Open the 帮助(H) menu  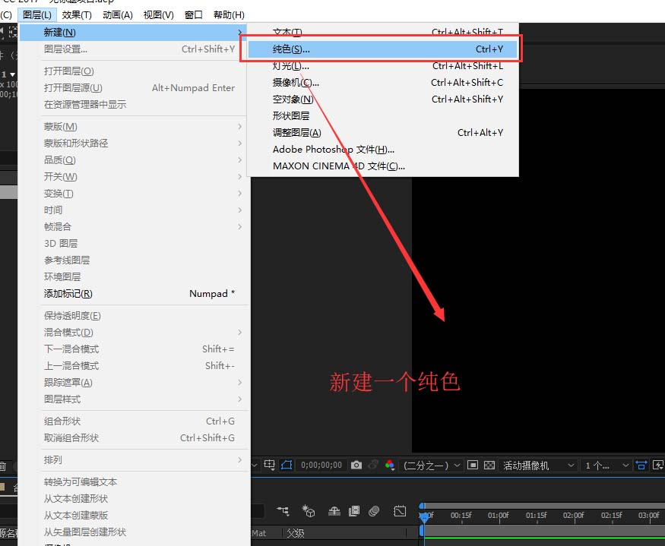pos(229,15)
